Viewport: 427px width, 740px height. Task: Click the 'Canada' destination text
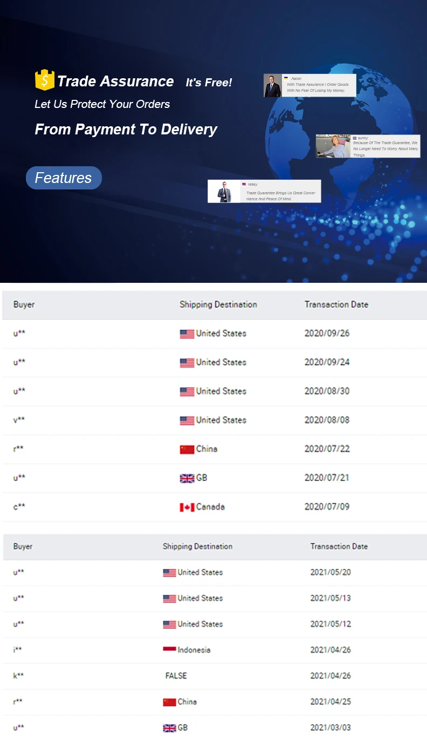[x=211, y=507]
